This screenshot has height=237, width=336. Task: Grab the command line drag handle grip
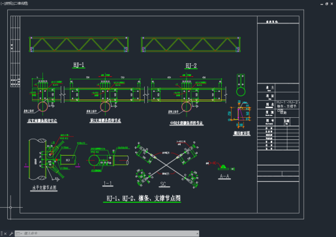(1, 234)
